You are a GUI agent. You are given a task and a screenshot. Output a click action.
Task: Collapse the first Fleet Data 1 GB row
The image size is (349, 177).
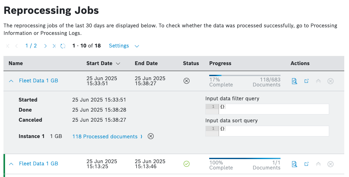pos(11,81)
